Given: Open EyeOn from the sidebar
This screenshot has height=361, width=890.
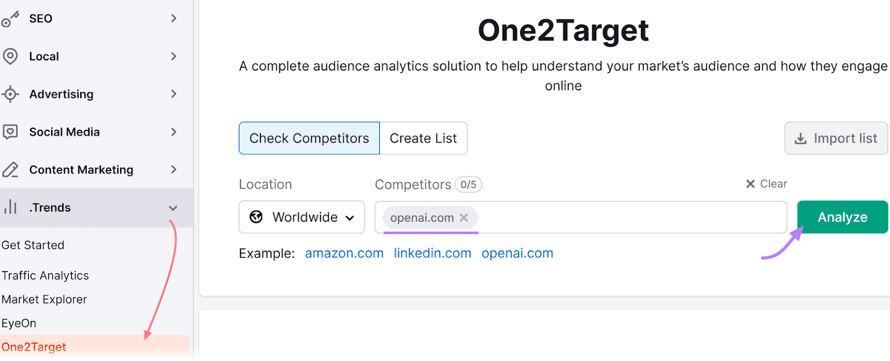Looking at the screenshot, I should 19,323.
